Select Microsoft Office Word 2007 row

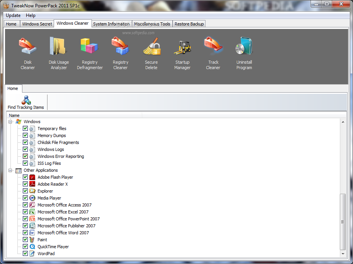click(x=63, y=233)
